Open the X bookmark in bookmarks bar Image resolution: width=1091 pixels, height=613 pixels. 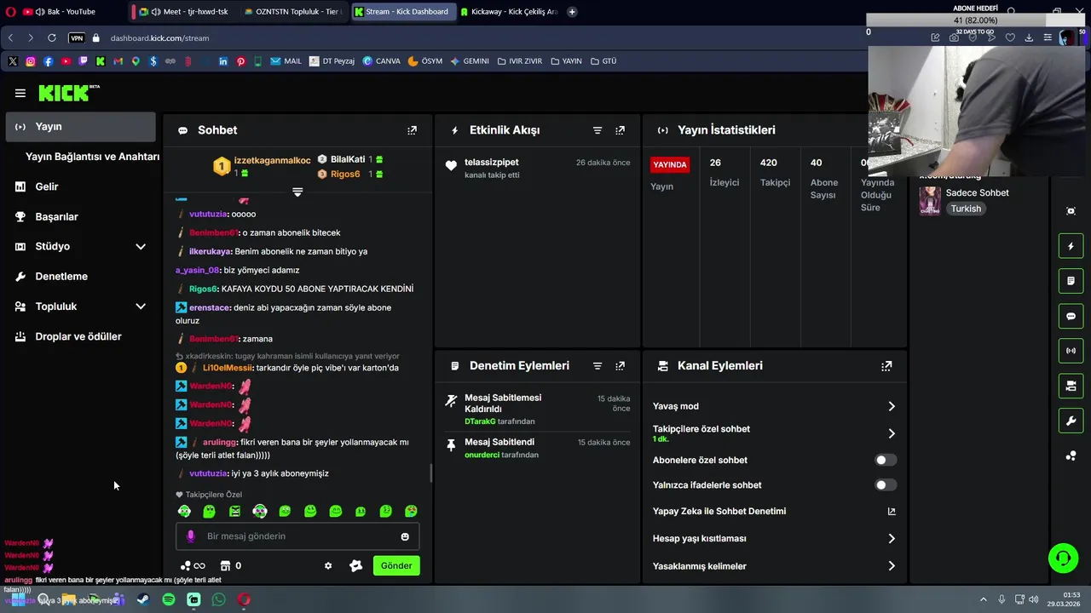click(13, 61)
